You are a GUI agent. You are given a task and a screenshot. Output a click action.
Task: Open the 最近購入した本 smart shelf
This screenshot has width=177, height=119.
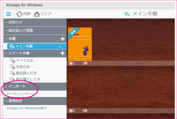28,79
